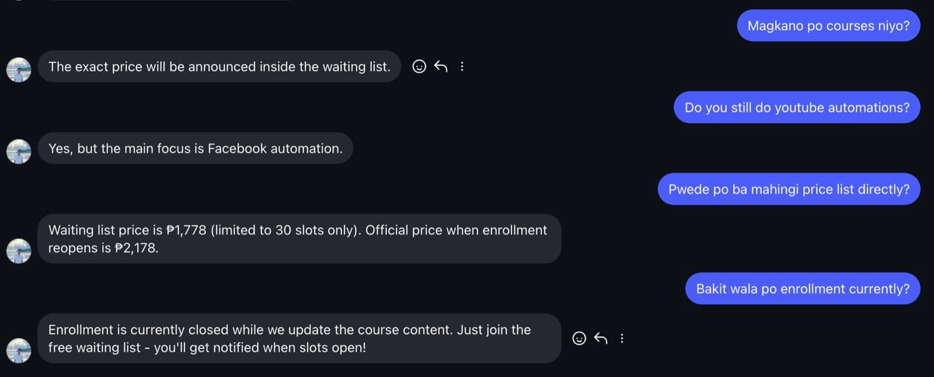Click the 'Pwede po ba mahingi price list directly?' bubble

[789, 189]
